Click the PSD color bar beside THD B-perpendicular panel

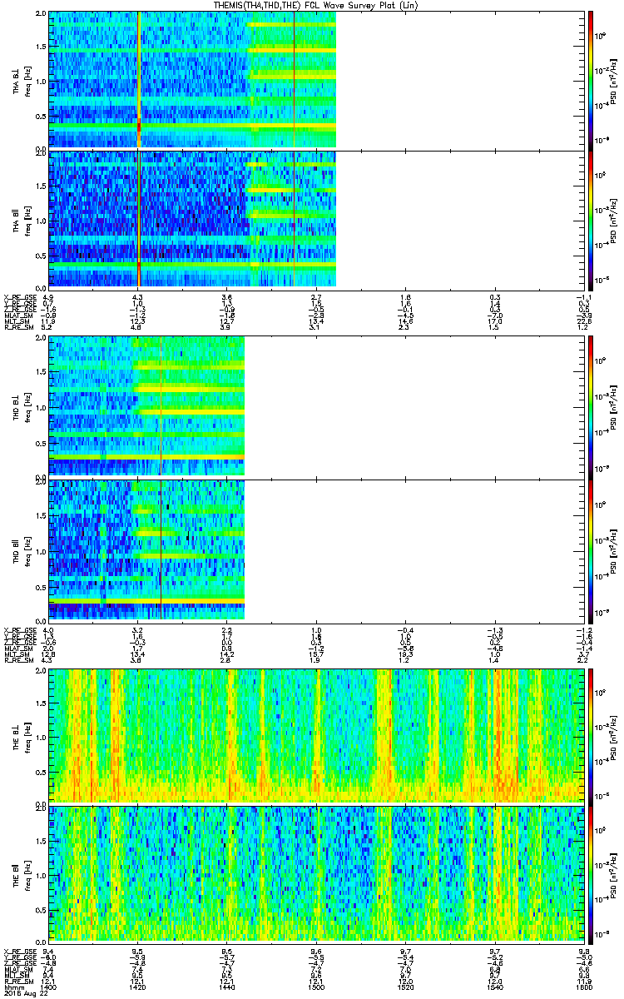pyautogui.click(x=592, y=407)
